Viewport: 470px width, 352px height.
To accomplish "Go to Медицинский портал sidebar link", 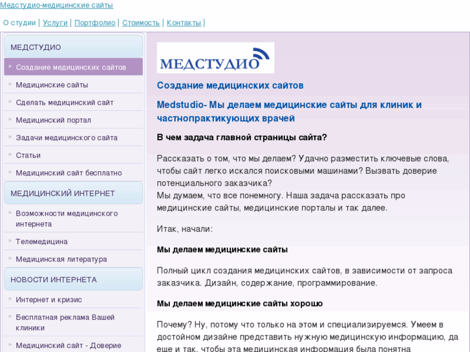I will pos(74,120).
